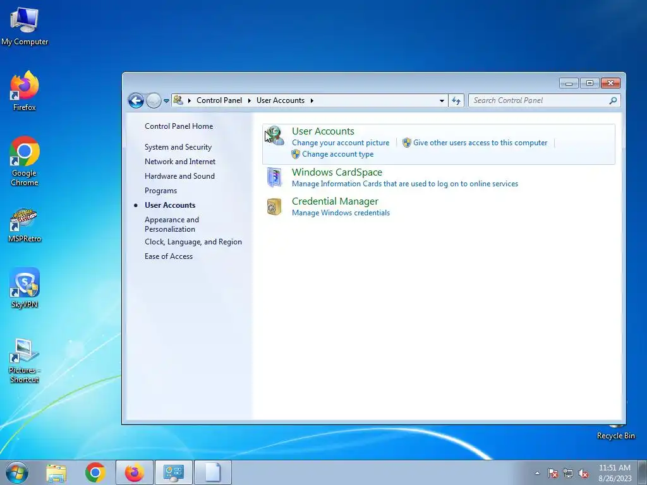647x485 pixels.
Task: Click the muted volume tray icon
Action: 583,473
